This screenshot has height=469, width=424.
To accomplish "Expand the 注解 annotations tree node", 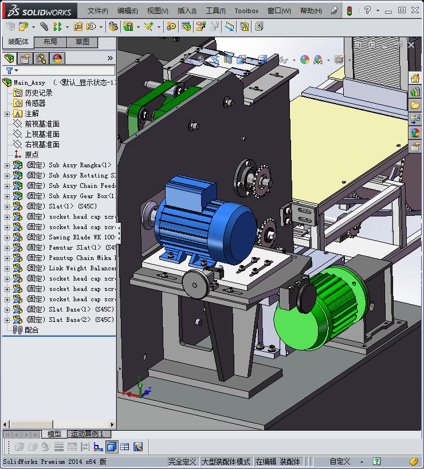I will click(x=7, y=114).
